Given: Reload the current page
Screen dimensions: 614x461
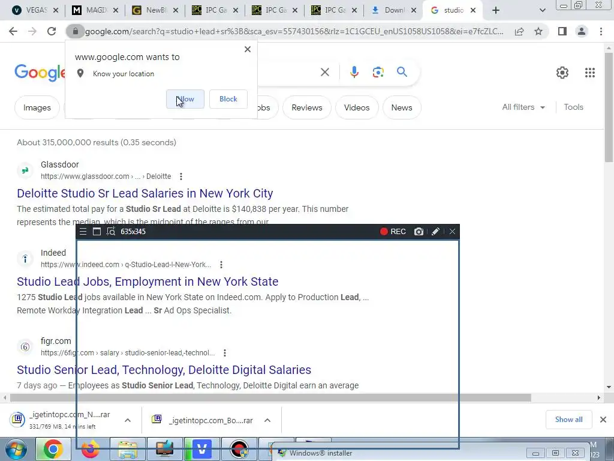Looking at the screenshot, I should pos(52,31).
